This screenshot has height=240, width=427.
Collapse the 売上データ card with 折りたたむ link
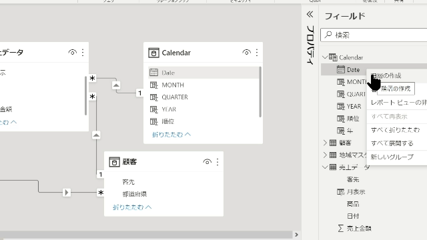[8, 122]
